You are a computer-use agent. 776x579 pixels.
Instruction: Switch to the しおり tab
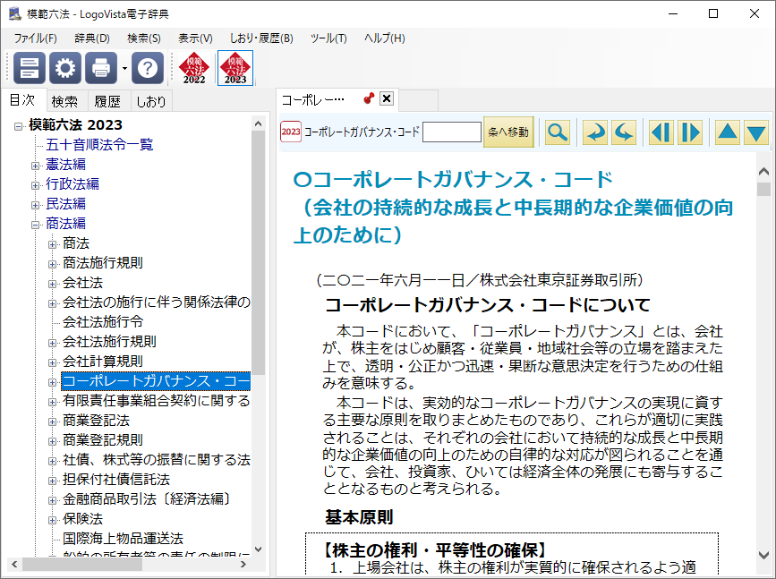(151, 101)
